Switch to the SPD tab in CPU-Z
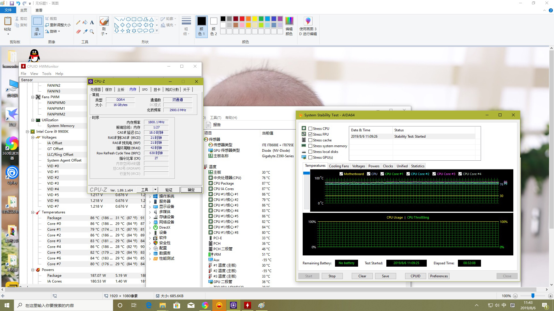Screen dimensions: 554x311 pos(145,90)
